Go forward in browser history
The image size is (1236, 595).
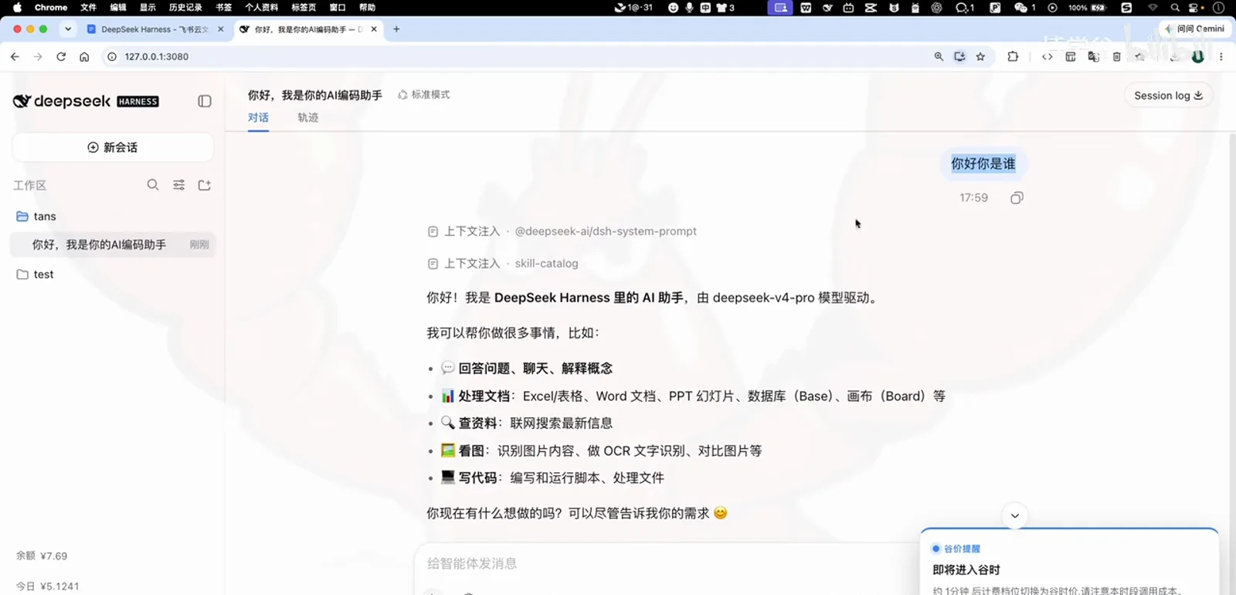click(x=38, y=56)
